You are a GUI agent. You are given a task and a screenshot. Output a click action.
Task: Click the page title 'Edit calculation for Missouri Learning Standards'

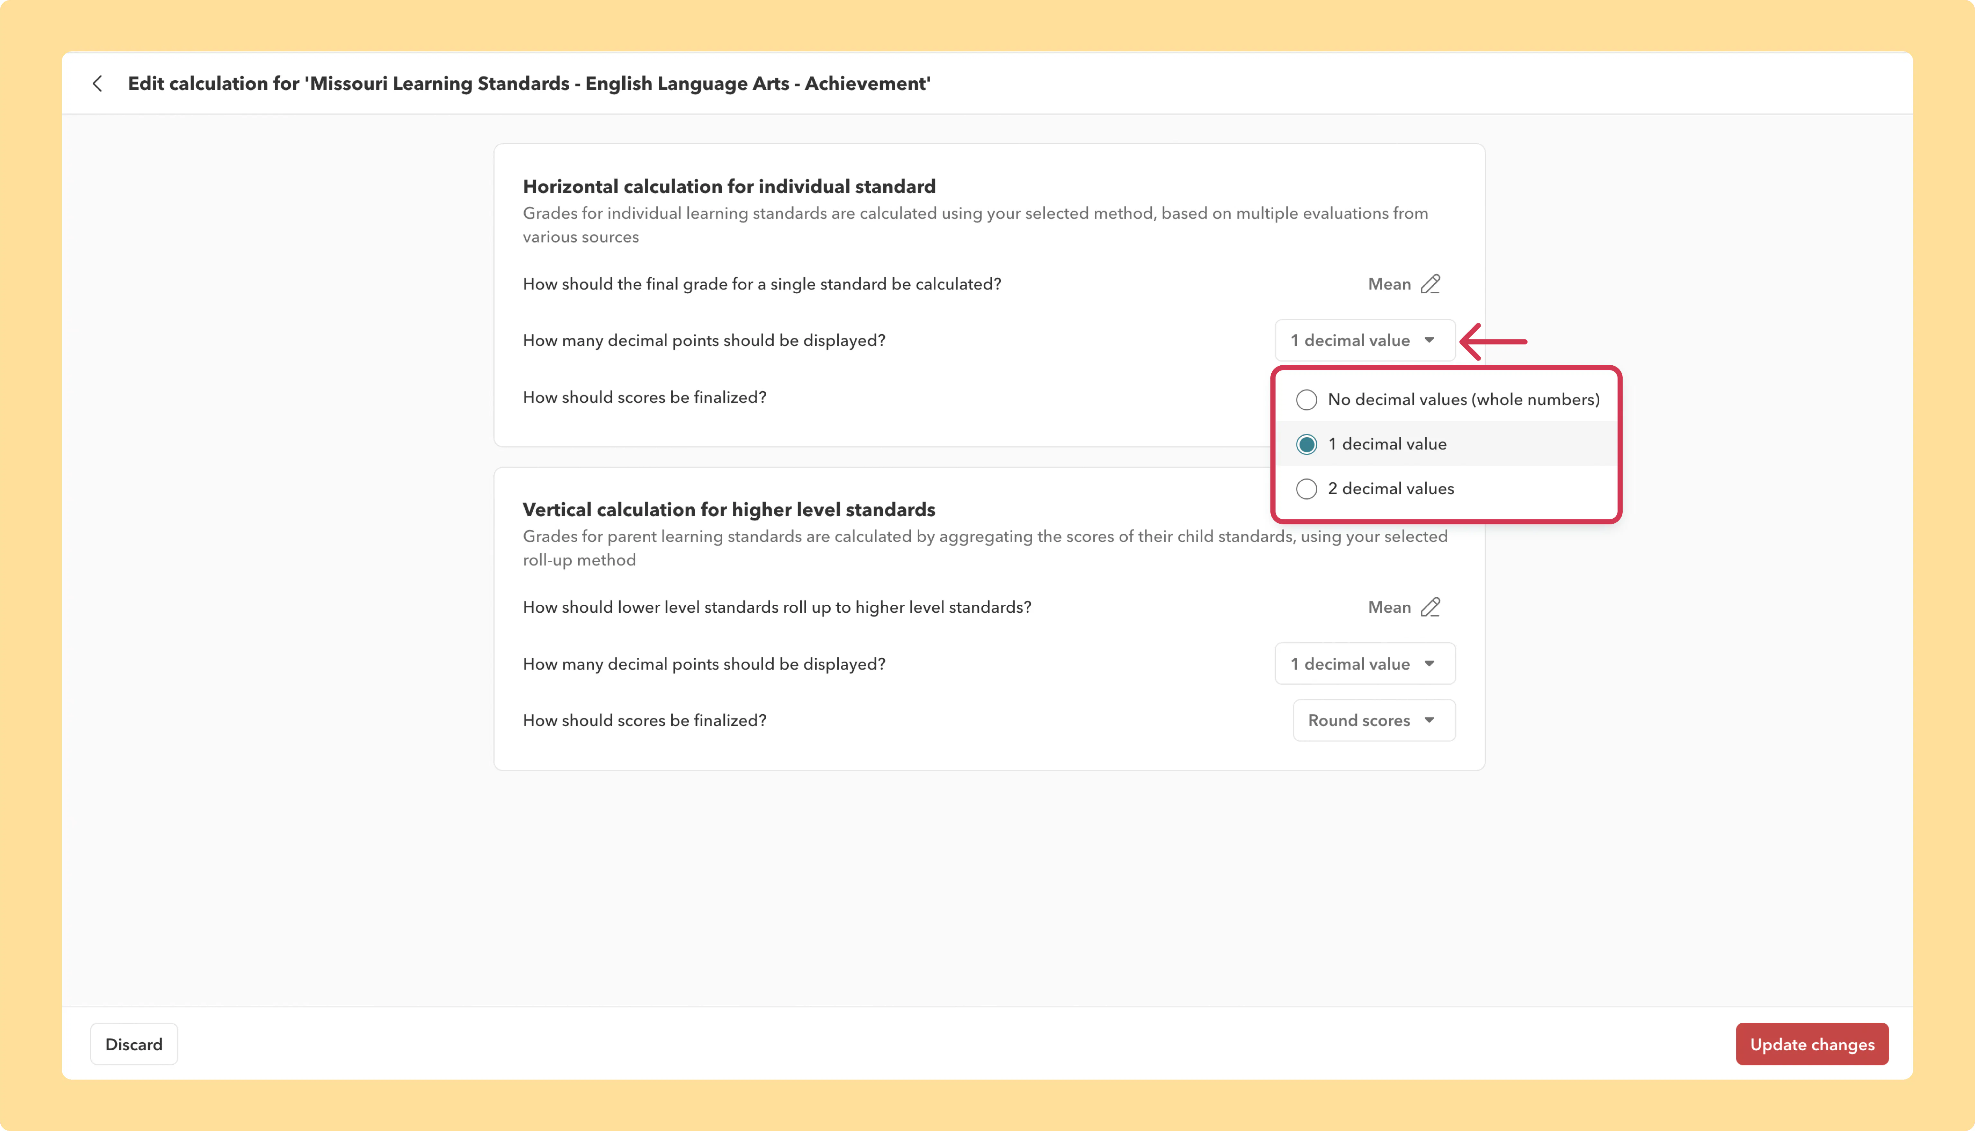[529, 83]
